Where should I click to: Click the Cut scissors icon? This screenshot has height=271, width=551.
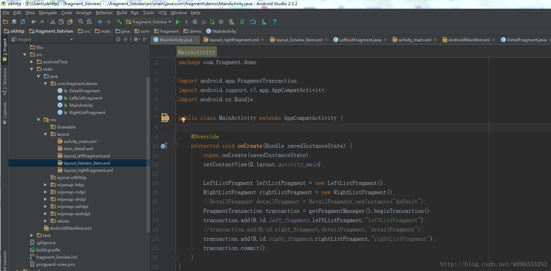point(53,22)
